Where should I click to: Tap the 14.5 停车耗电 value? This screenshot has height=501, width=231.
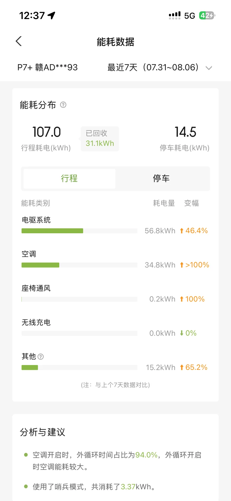click(x=185, y=132)
